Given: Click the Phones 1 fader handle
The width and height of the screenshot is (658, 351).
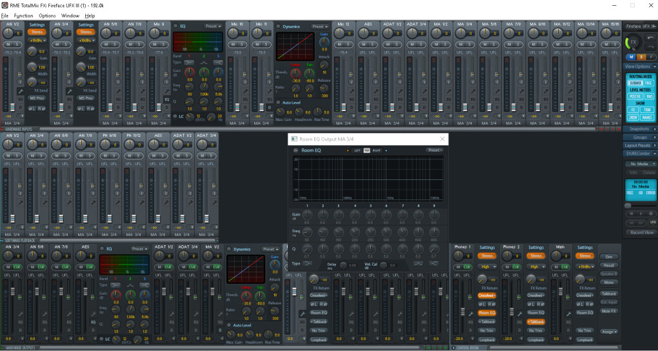Looking at the screenshot, I should tap(463, 312).
